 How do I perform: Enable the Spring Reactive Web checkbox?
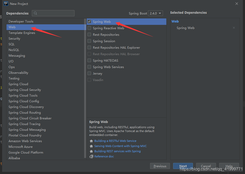[89, 28]
